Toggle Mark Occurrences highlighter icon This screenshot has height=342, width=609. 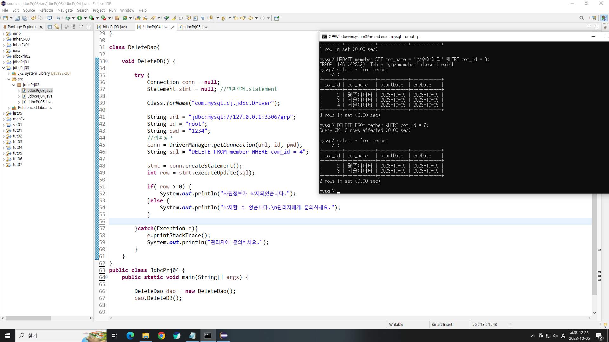pos(174,18)
